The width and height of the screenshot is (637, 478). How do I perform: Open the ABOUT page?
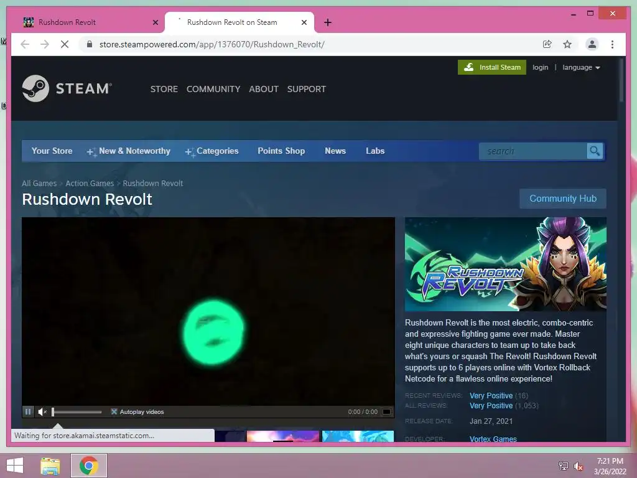pos(264,89)
